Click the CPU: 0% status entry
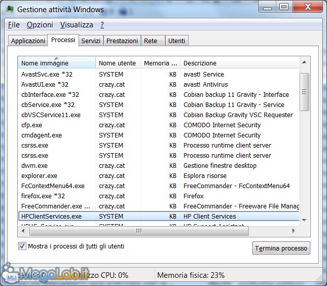Viewport: 327px width, 286px height. 114,275
